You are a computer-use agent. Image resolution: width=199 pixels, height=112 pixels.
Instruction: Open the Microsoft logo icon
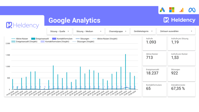pos(172,10)
